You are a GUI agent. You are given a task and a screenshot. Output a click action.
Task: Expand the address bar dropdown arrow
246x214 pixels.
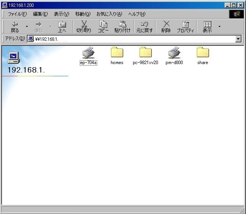point(238,39)
